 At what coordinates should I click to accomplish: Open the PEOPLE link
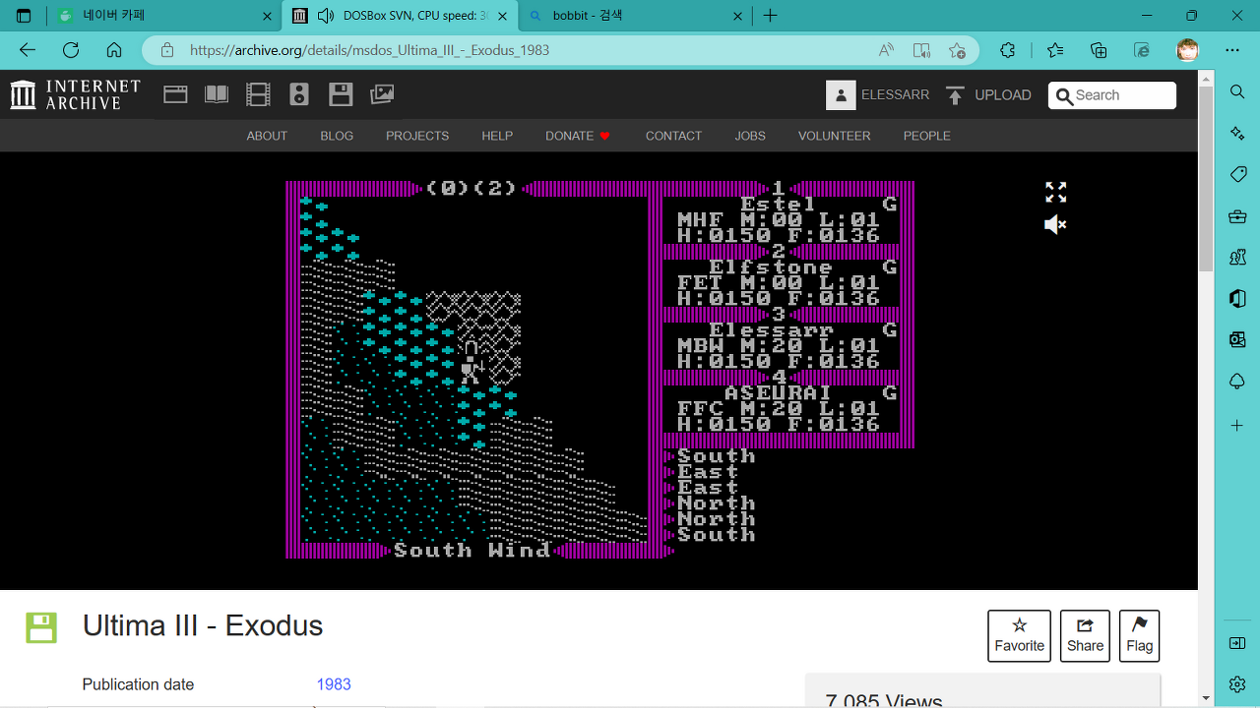point(927,136)
